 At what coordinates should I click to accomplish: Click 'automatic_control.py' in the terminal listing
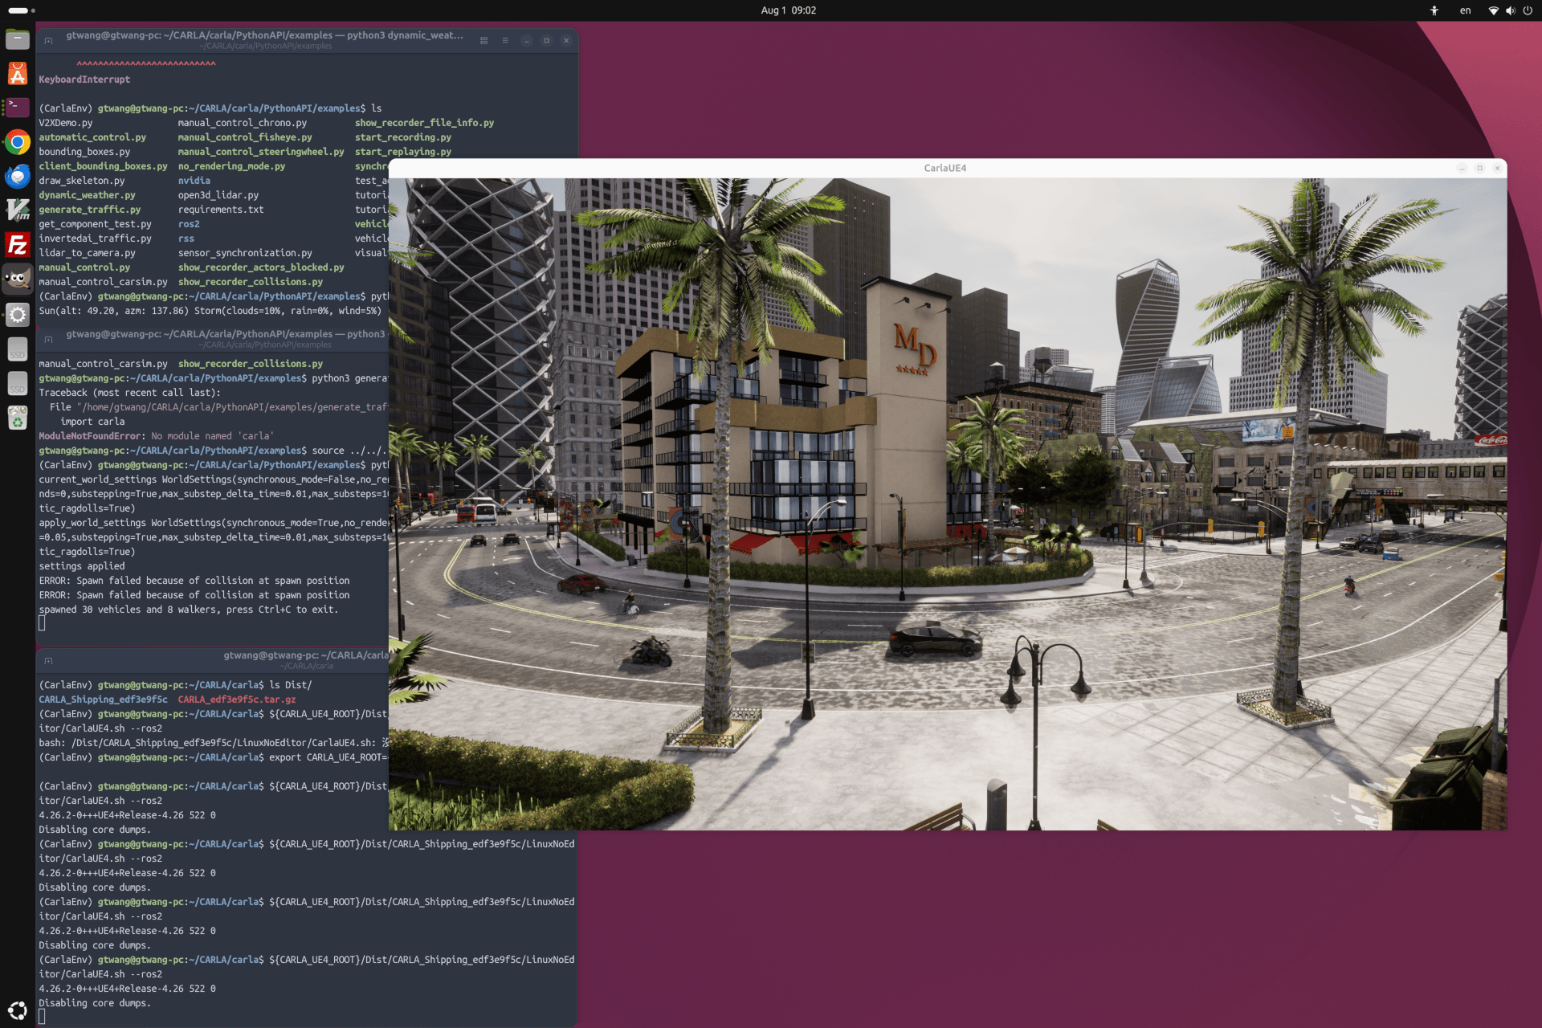point(92,137)
